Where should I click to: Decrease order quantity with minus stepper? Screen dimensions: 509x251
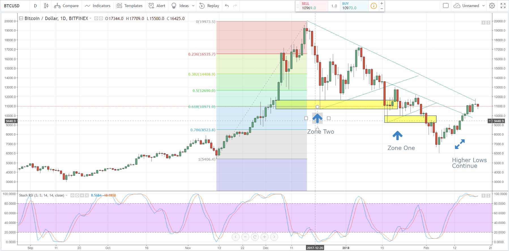pyautogui.click(x=382, y=9)
